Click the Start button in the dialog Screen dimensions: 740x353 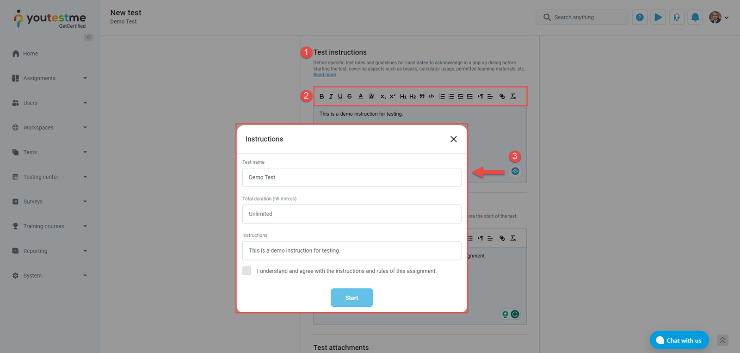(x=351, y=297)
